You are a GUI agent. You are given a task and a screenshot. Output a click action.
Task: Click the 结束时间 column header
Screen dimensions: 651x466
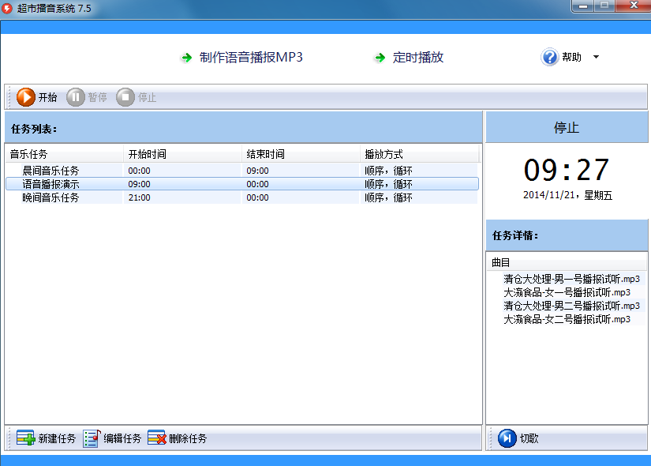click(x=301, y=154)
